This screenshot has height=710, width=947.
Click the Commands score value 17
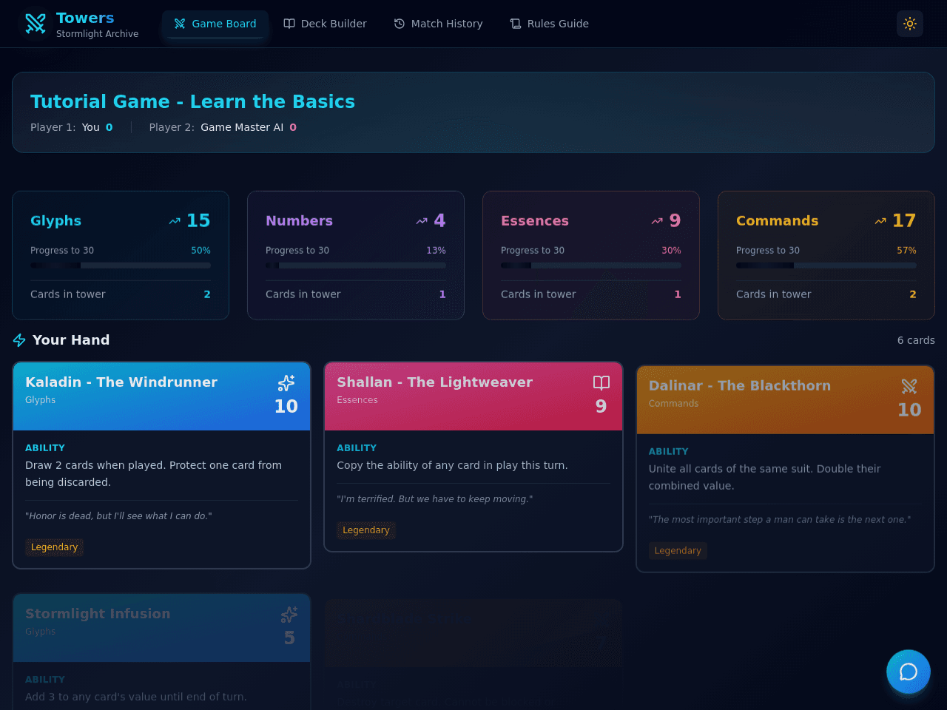904,220
